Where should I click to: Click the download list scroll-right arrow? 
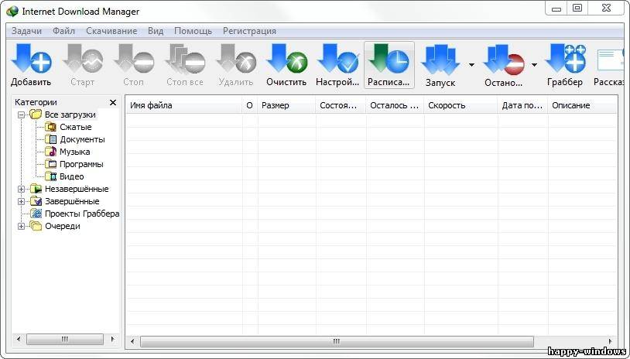pos(611,341)
